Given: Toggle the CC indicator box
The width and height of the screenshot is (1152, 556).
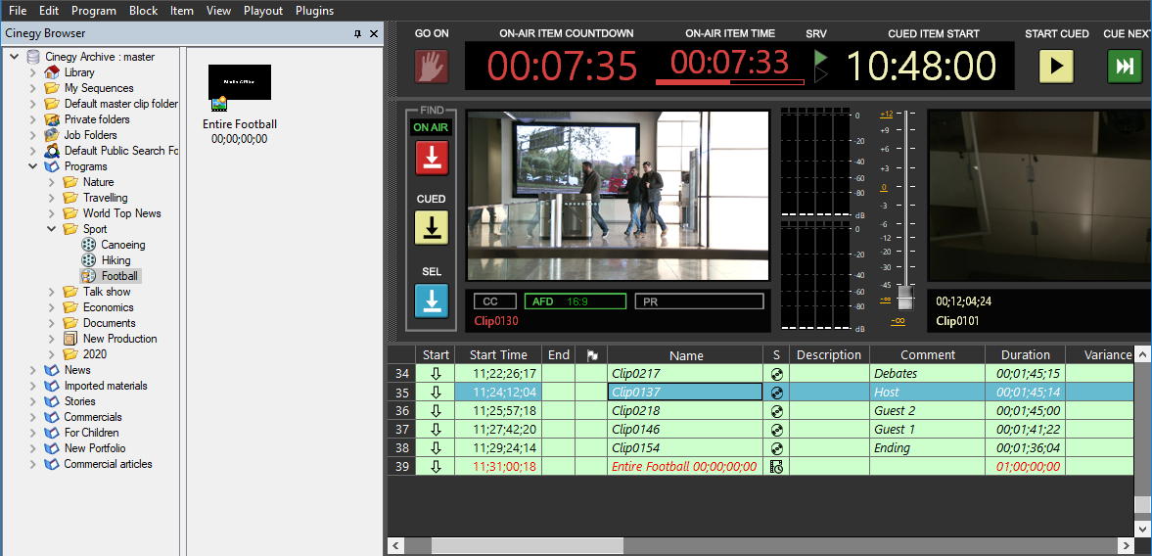Looking at the screenshot, I should [494, 301].
